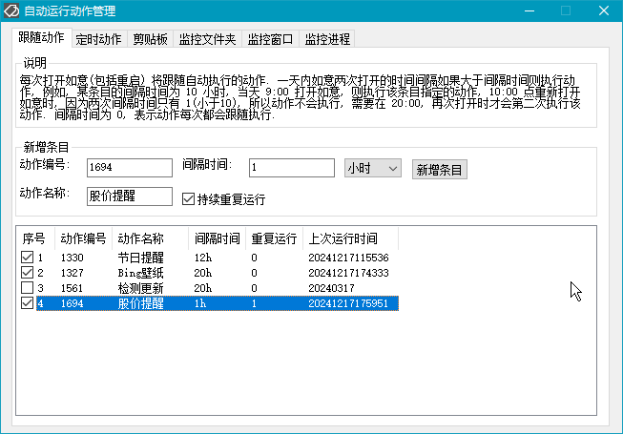Click the 动作名称 input field

click(130, 196)
